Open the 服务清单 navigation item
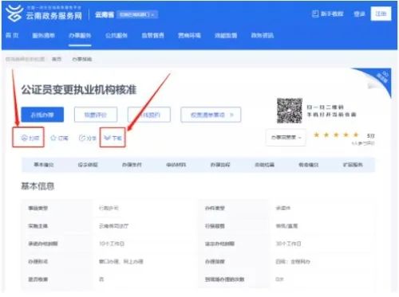The height and width of the screenshot is (297, 399). point(43,35)
